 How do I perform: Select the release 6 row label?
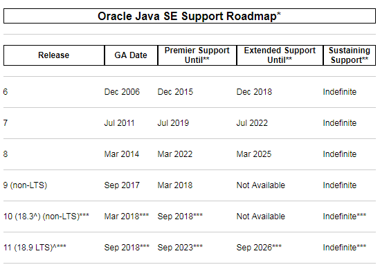6,92
